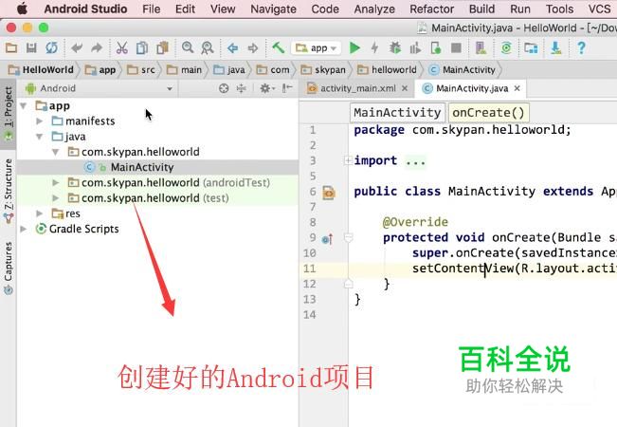Image resolution: width=617 pixels, height=427 pixels.
Task: Click the Open folder toolbar icon
Action: pyautogui.click(x=11, y=48)
